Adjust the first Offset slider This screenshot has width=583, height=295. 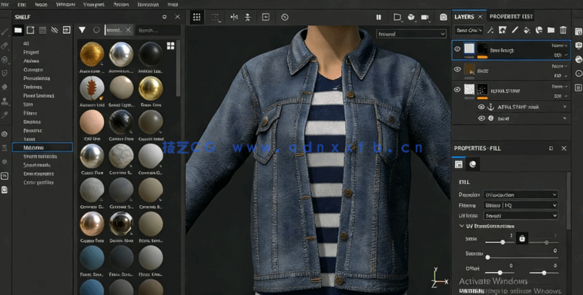pyautogui.click(x=500, y=273)
